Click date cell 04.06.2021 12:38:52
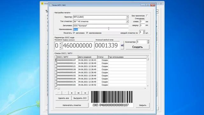 coord(87,85)
